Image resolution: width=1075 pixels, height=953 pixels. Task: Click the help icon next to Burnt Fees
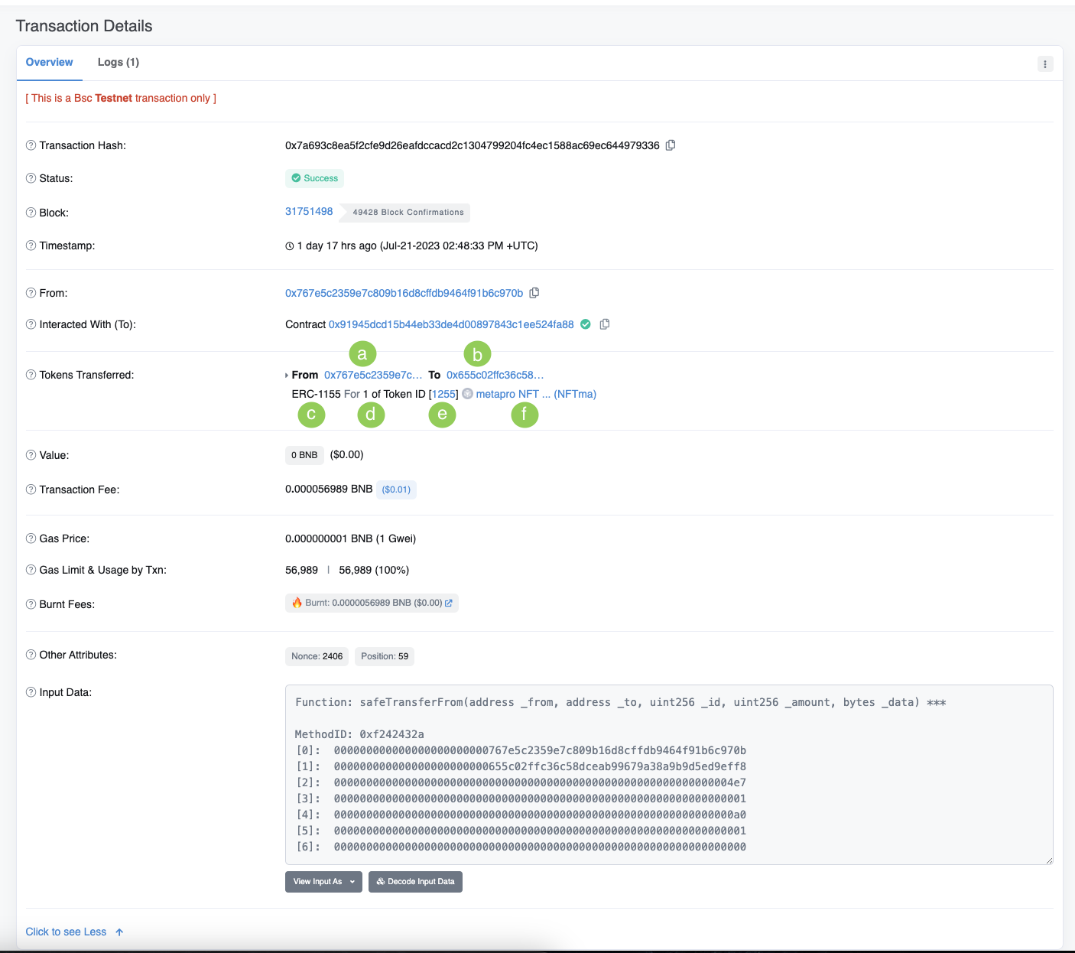[31, 604]
